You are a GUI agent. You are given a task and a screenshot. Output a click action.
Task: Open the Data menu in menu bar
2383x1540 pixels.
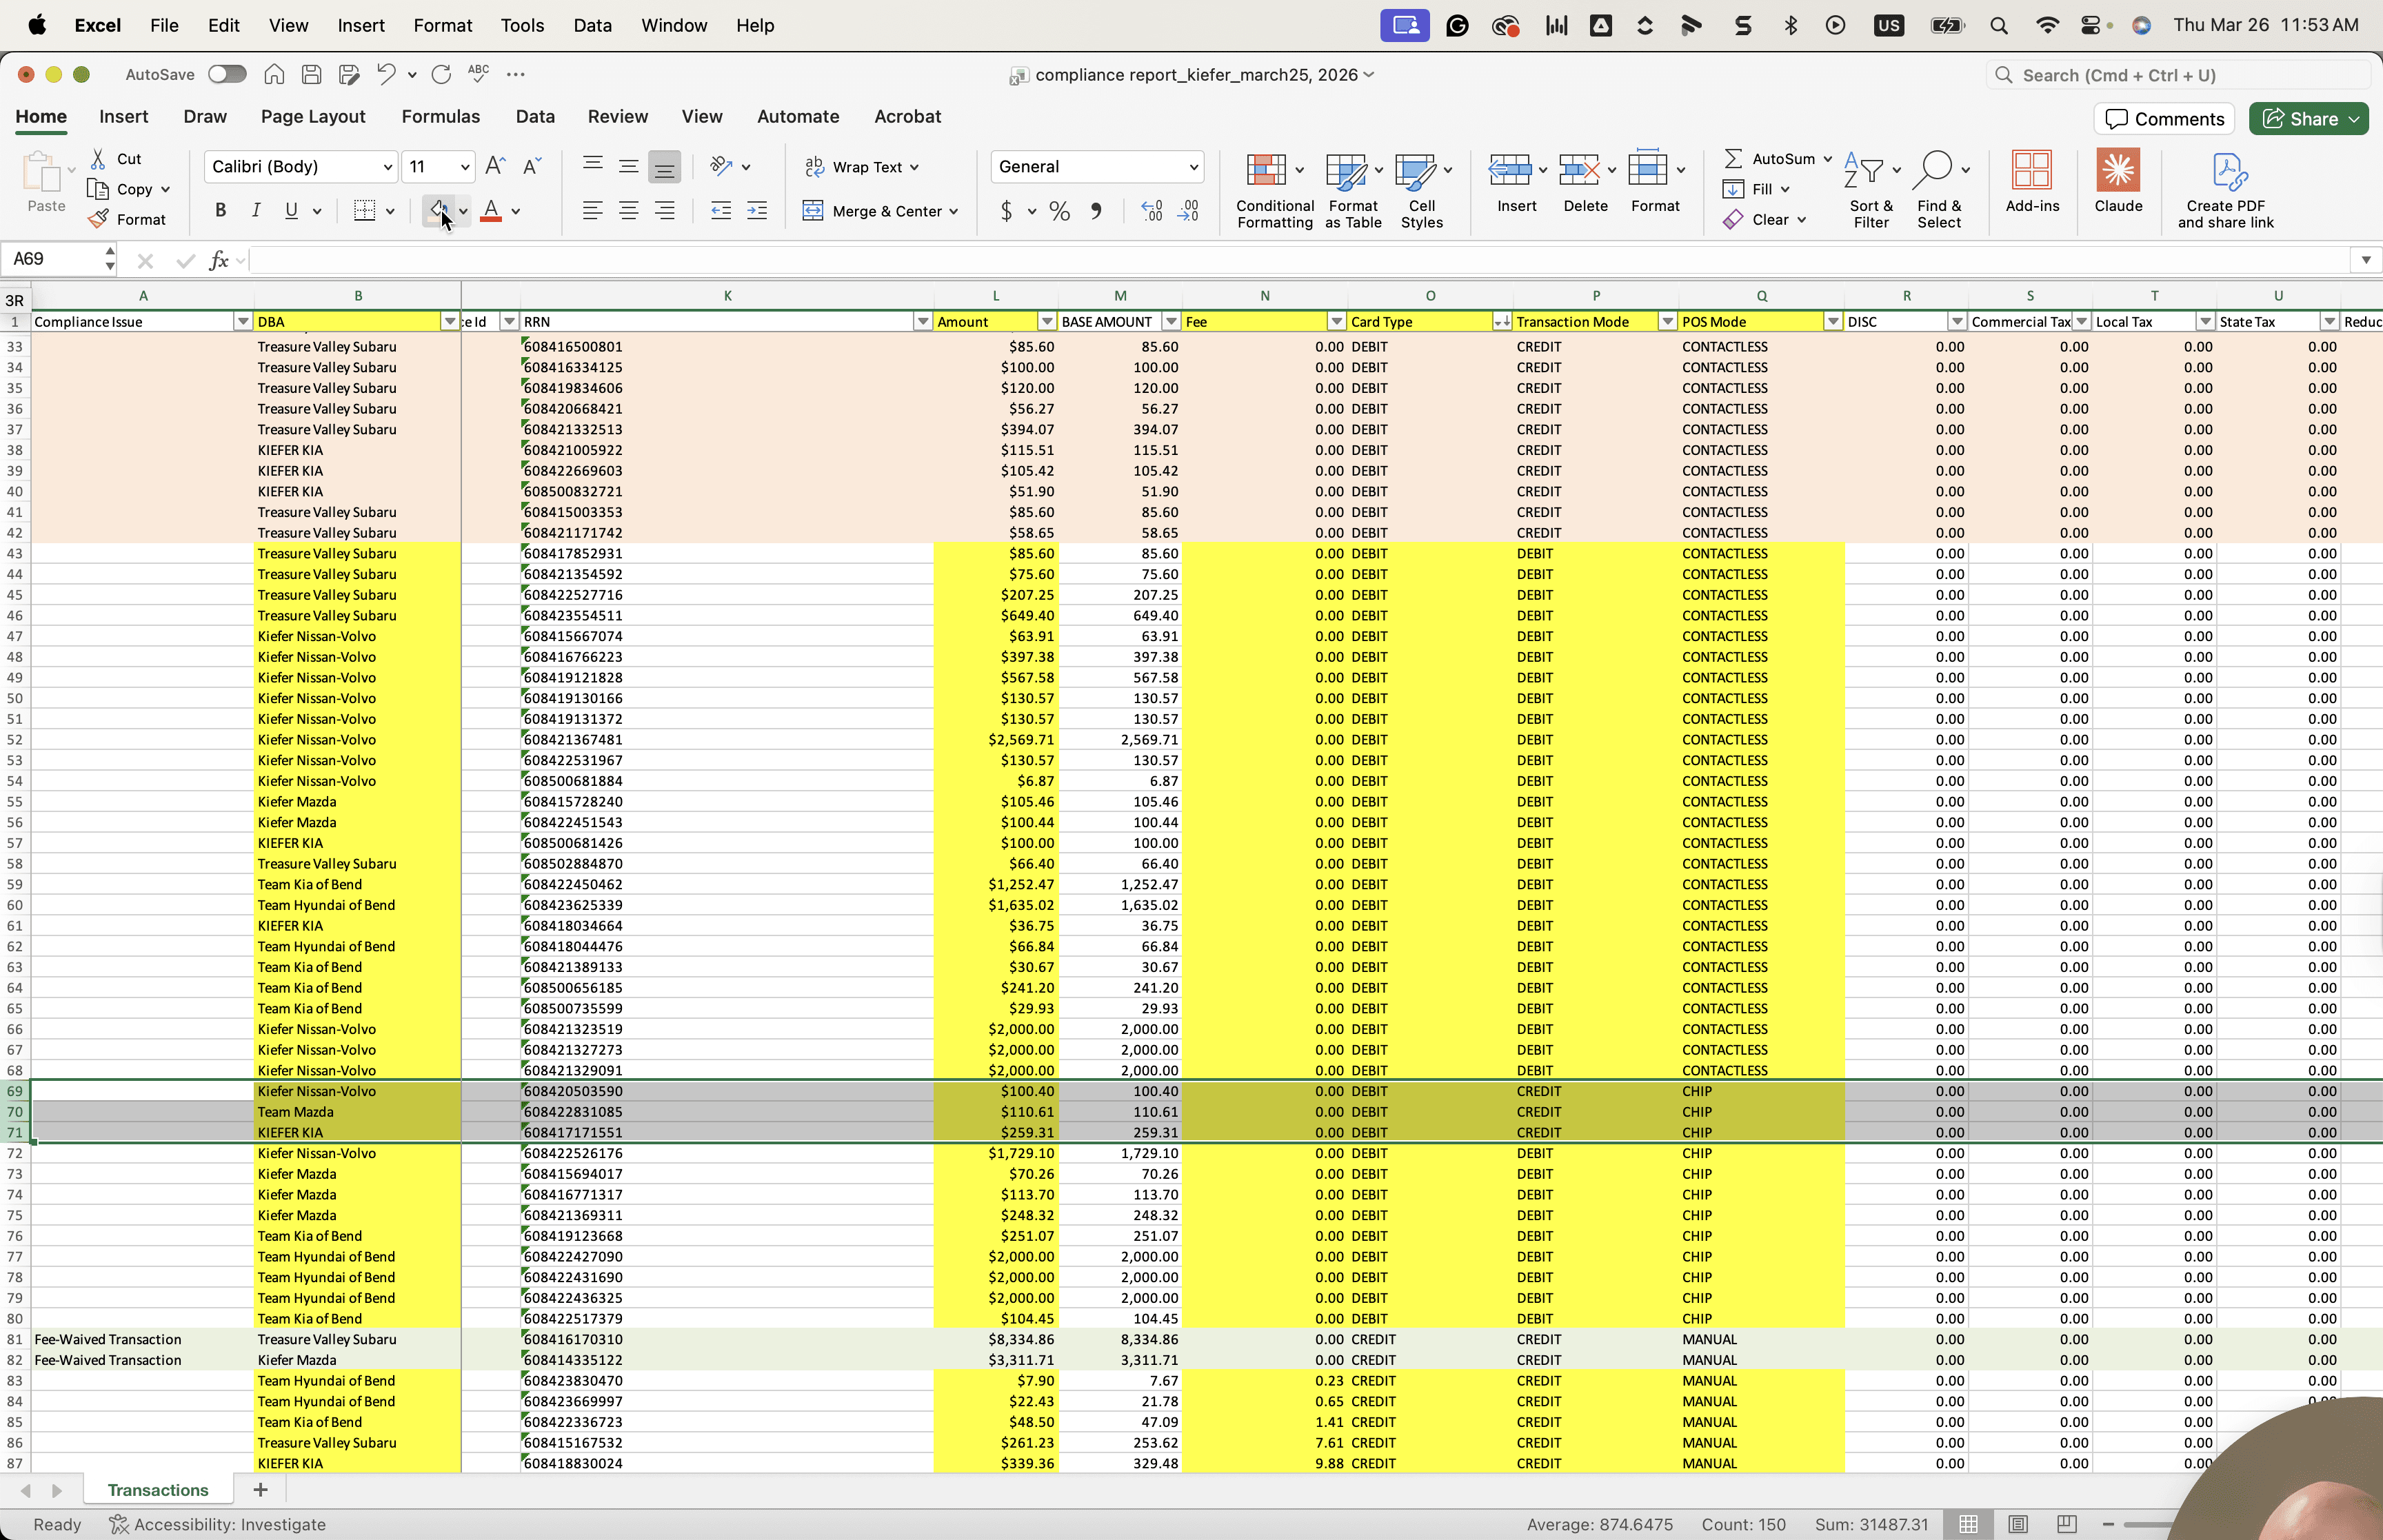click(592, 25)
